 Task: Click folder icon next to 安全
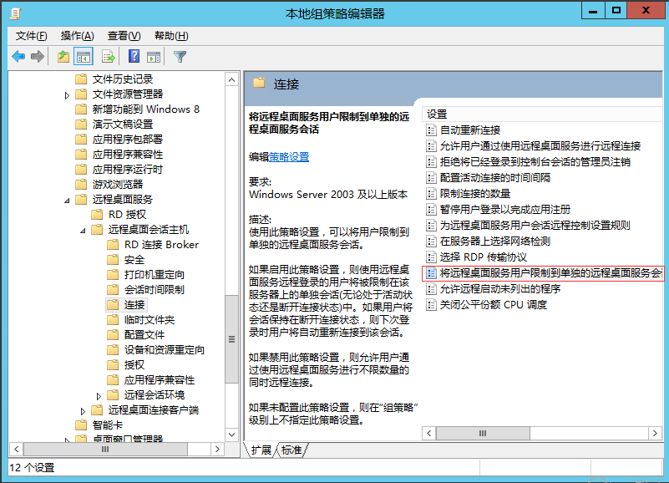point(113,260)
